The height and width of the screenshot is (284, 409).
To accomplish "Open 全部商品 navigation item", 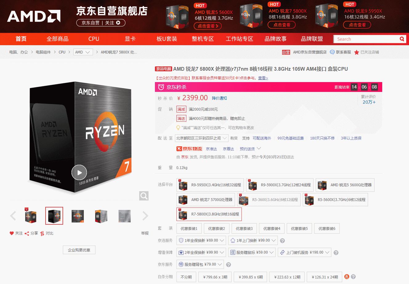I will tap(58, 39).
